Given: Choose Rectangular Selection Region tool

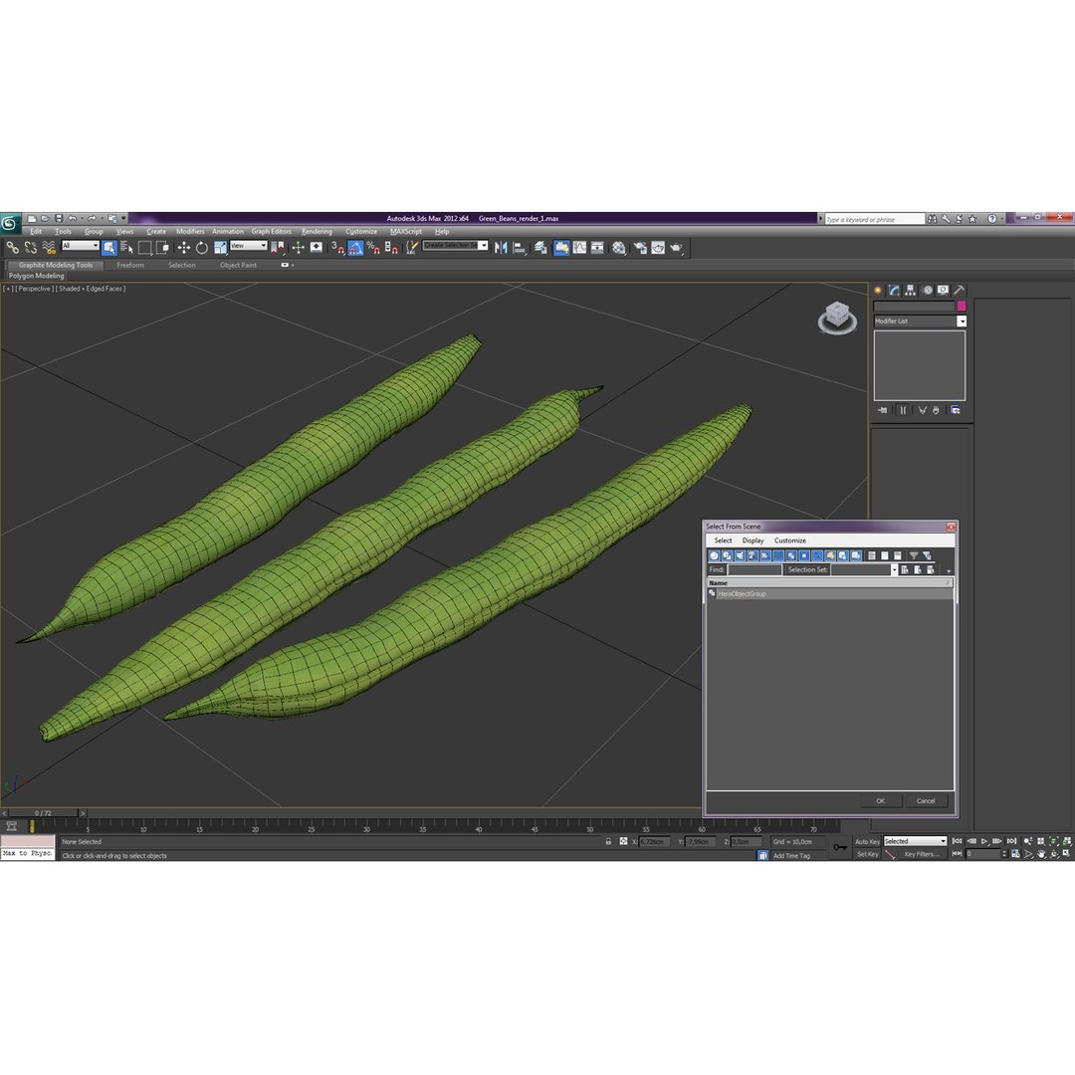Looking at the screenshot, I should coord(144,248).
